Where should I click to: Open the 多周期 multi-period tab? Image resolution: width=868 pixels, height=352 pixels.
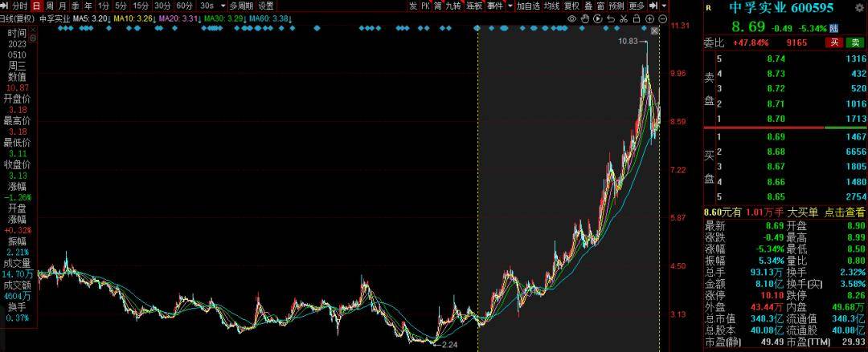click(240, 6)
